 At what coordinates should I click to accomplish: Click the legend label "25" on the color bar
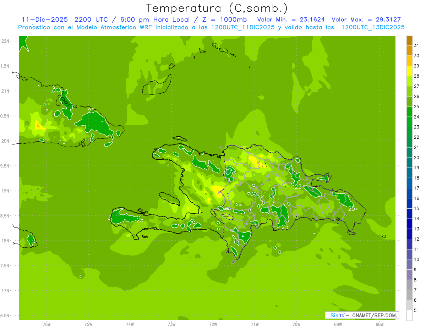(x=417, y=107)
